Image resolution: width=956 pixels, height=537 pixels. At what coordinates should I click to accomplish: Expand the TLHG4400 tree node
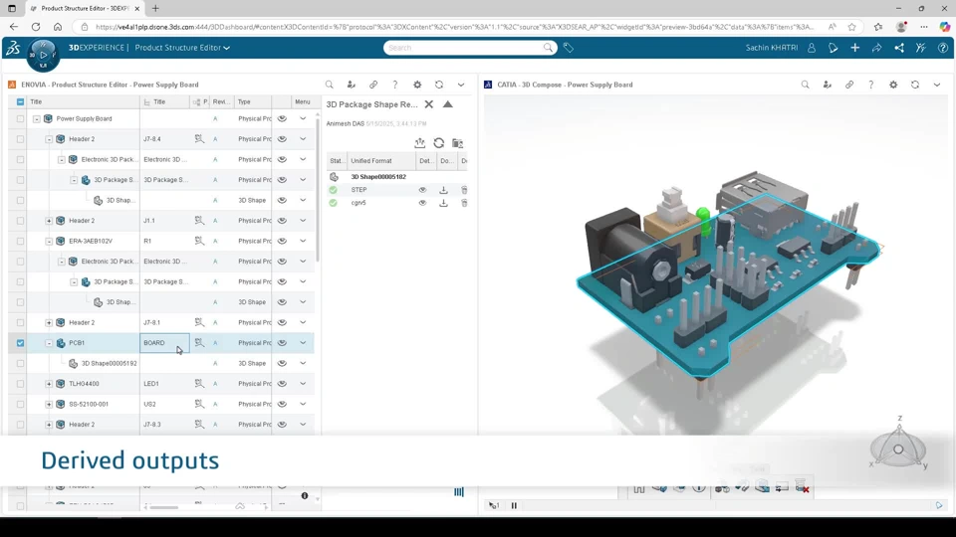click(49, 384)
